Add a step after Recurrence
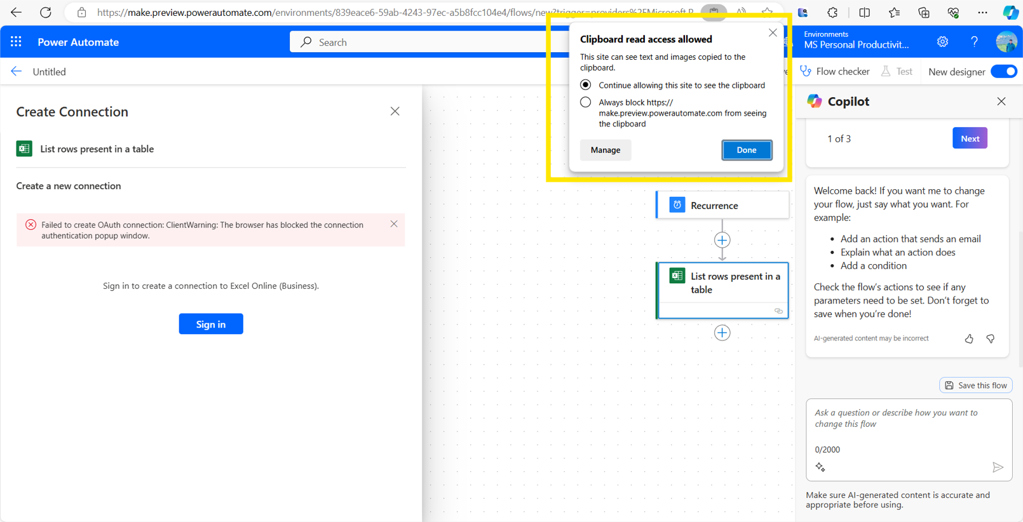Image resolution: width=1023 pixels, height=522 pixels. (x=722, y=240)
